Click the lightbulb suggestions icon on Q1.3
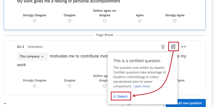Screen dimensions: 214x107 (x=163, y=47)
